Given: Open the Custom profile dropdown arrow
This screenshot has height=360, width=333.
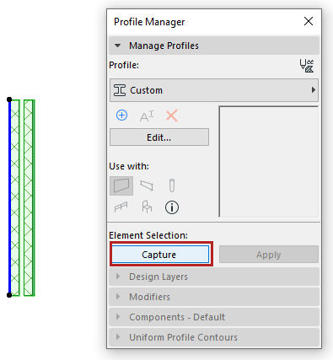Looking at the screenshot, I should (314, 90).
